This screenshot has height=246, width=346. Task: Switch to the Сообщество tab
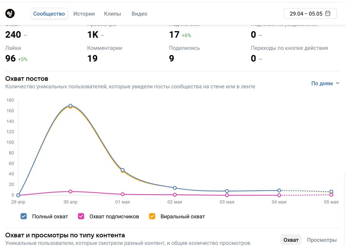[49, 13]
